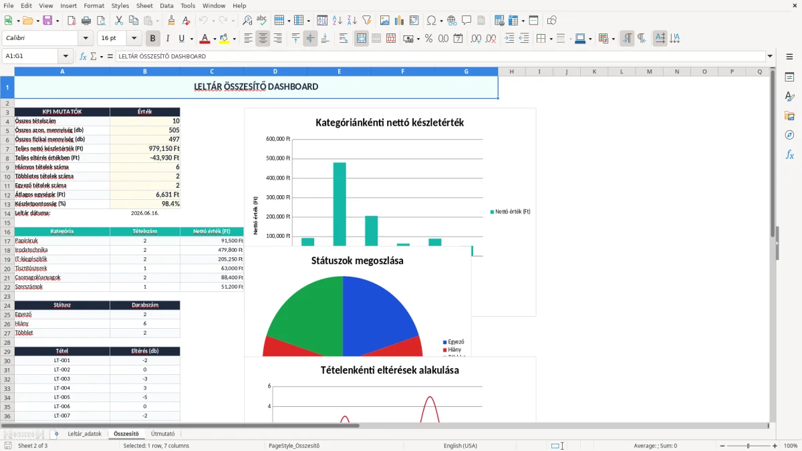The width and height of the screenshot is (802, 451).
Task: Open the sidebar Navigator compass
Action: click(789, 136)
